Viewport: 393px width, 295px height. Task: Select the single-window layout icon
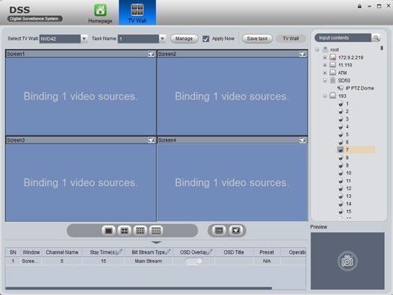click(108, 230)
